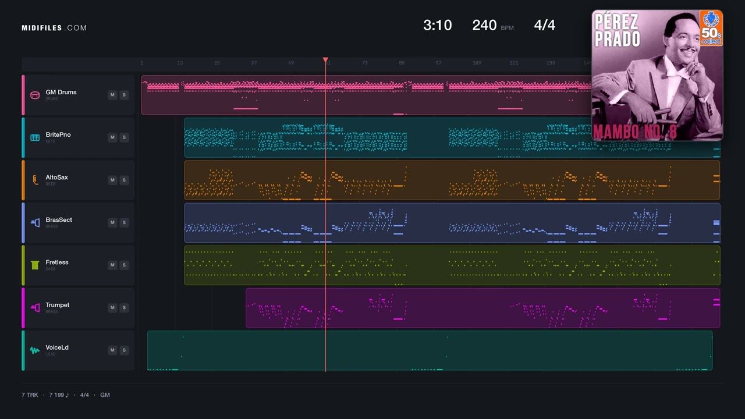Click the BritePno keyboard icon
The height and width of the screenshot is (419, 745).
coord(35,137)
